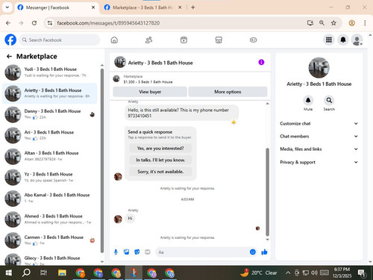373x280 pixels.
Task: Open Danny's 3 Beds 1 Bath conversation
Action: 50,114
